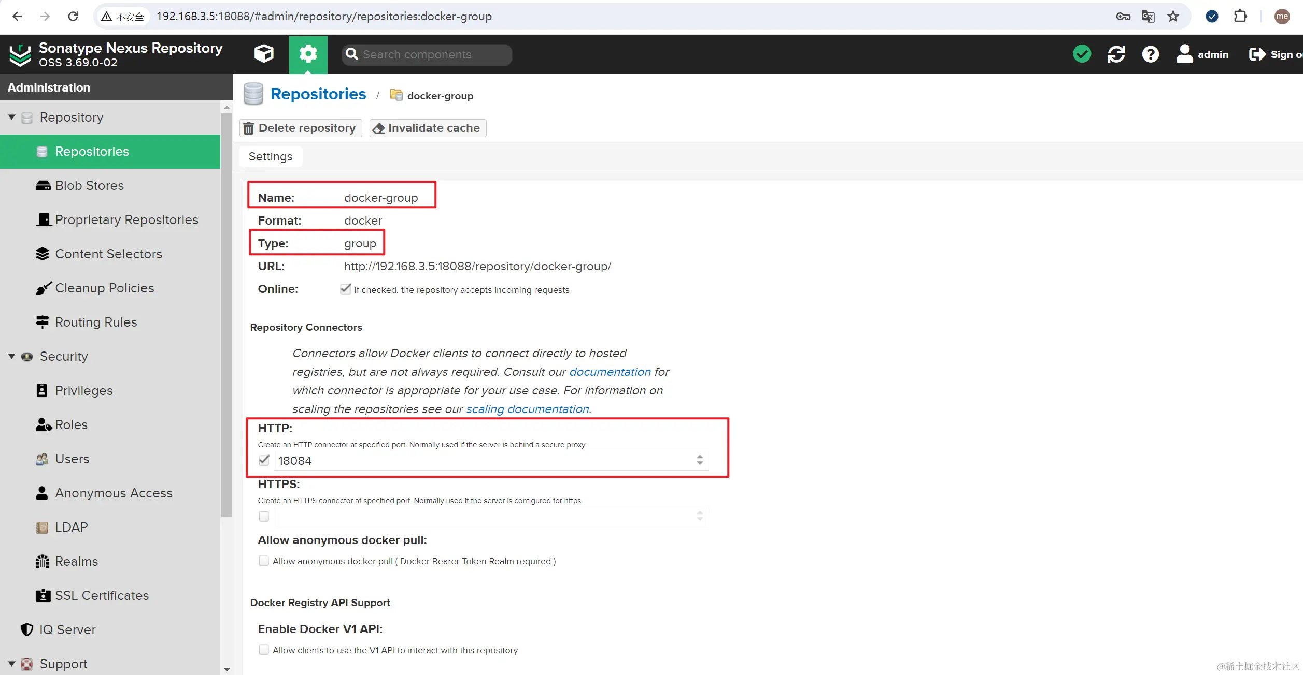Bookmark page with browser star icon
Viewport: 1303px width, 675px height.
tap(1173, 17)
